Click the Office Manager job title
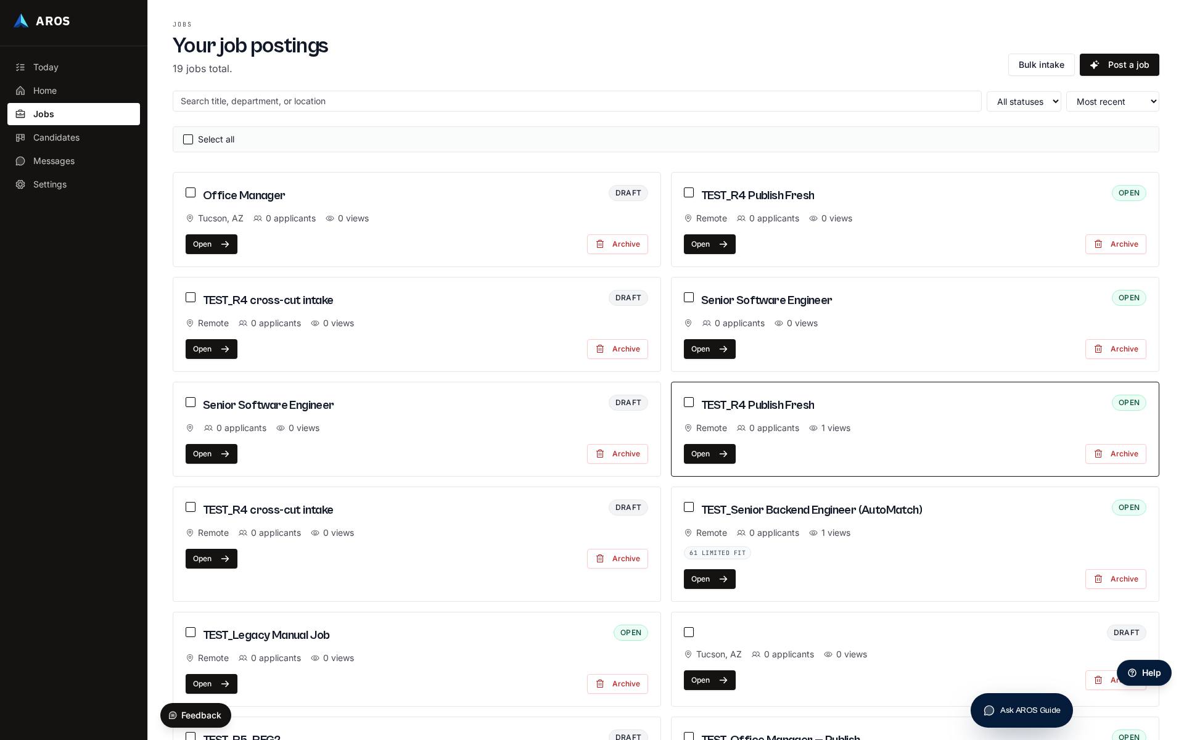1184x740 pixels. (244, 195)
